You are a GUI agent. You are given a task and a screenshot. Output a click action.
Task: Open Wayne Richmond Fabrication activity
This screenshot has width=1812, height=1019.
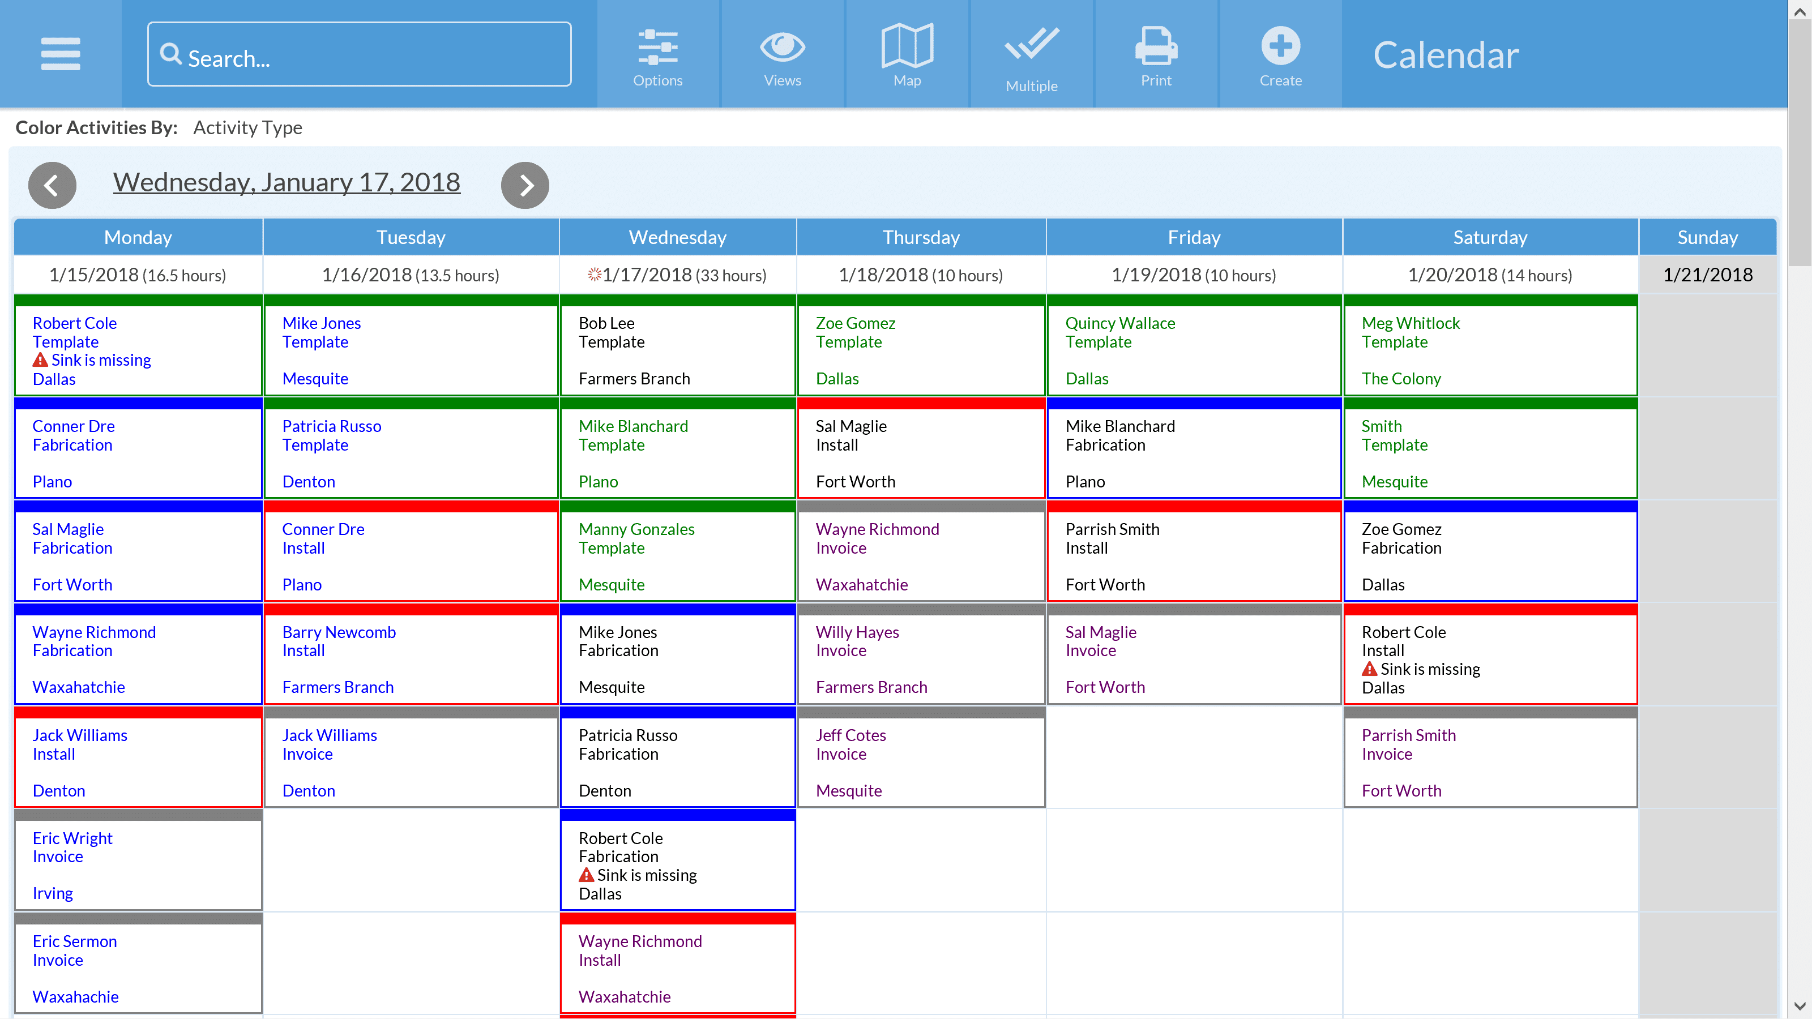(x=138, y=654)
